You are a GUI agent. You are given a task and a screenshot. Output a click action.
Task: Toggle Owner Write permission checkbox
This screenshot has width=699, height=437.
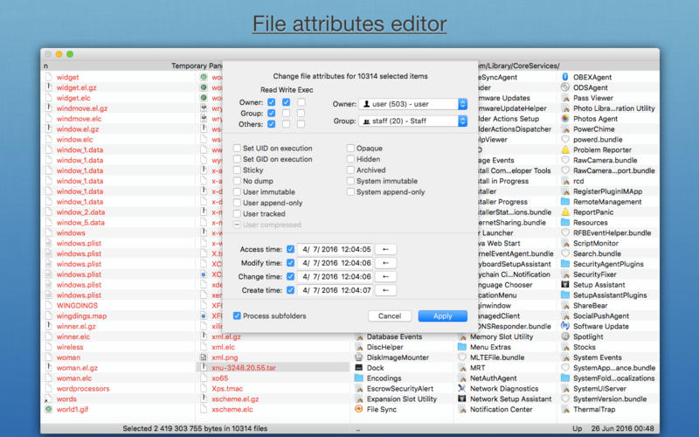click(287, 102)
